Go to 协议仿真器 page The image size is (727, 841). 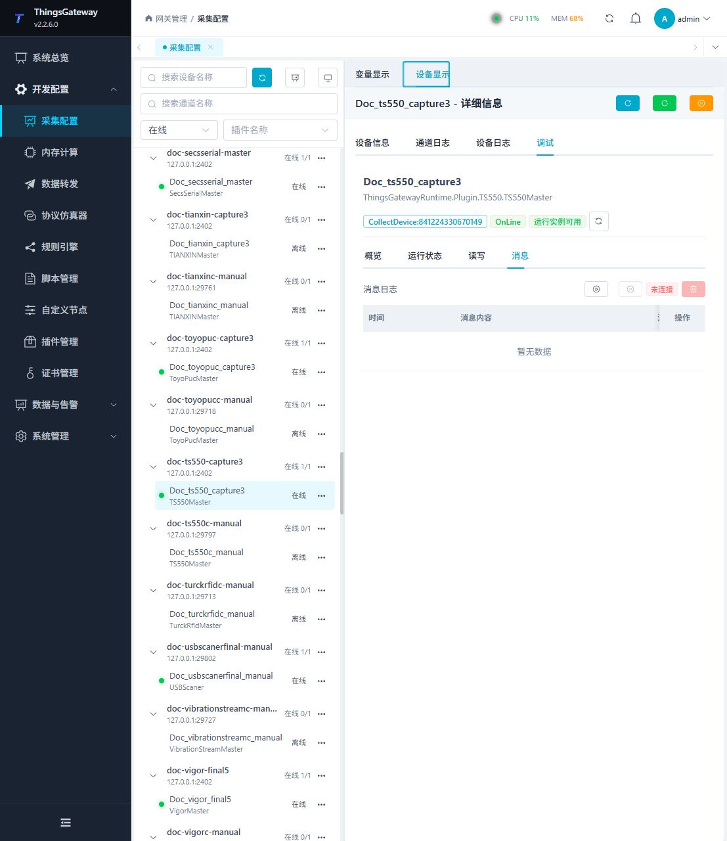click(66, 216)
